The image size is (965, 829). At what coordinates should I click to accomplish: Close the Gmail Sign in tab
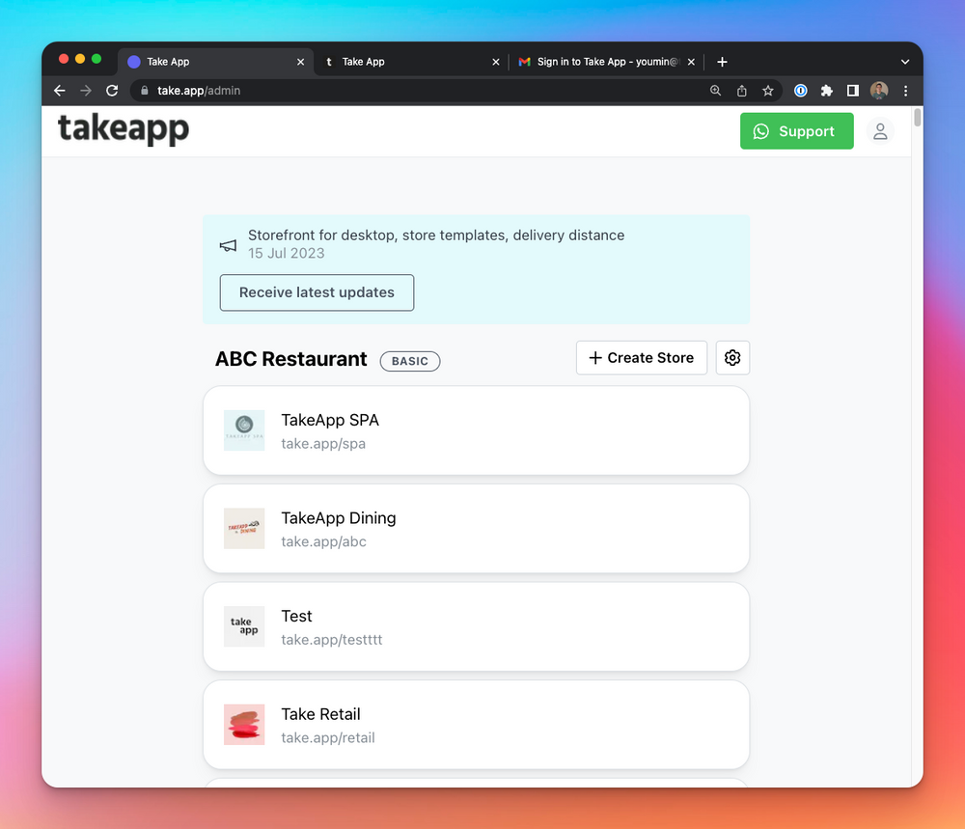[691, 62]
